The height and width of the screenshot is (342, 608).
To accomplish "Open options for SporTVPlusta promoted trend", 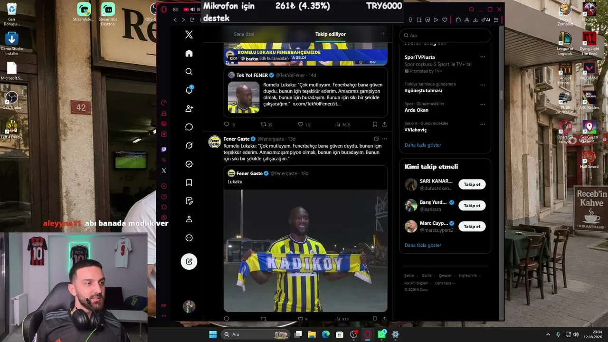I will coord(483,57).
